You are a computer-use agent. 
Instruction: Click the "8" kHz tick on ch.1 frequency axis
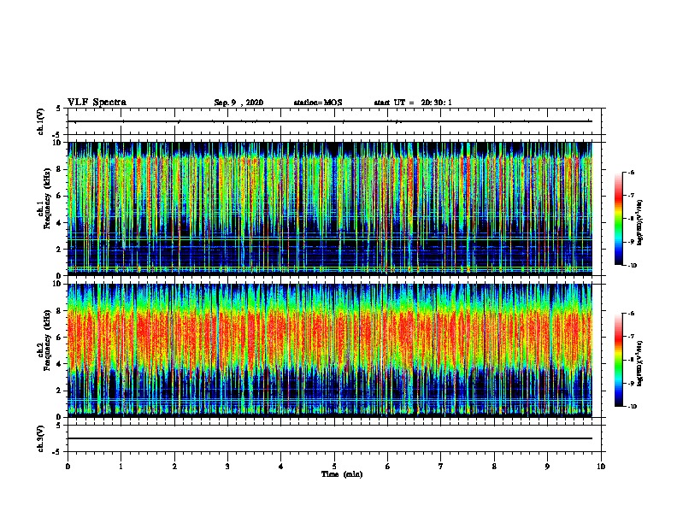click(59, 169)
